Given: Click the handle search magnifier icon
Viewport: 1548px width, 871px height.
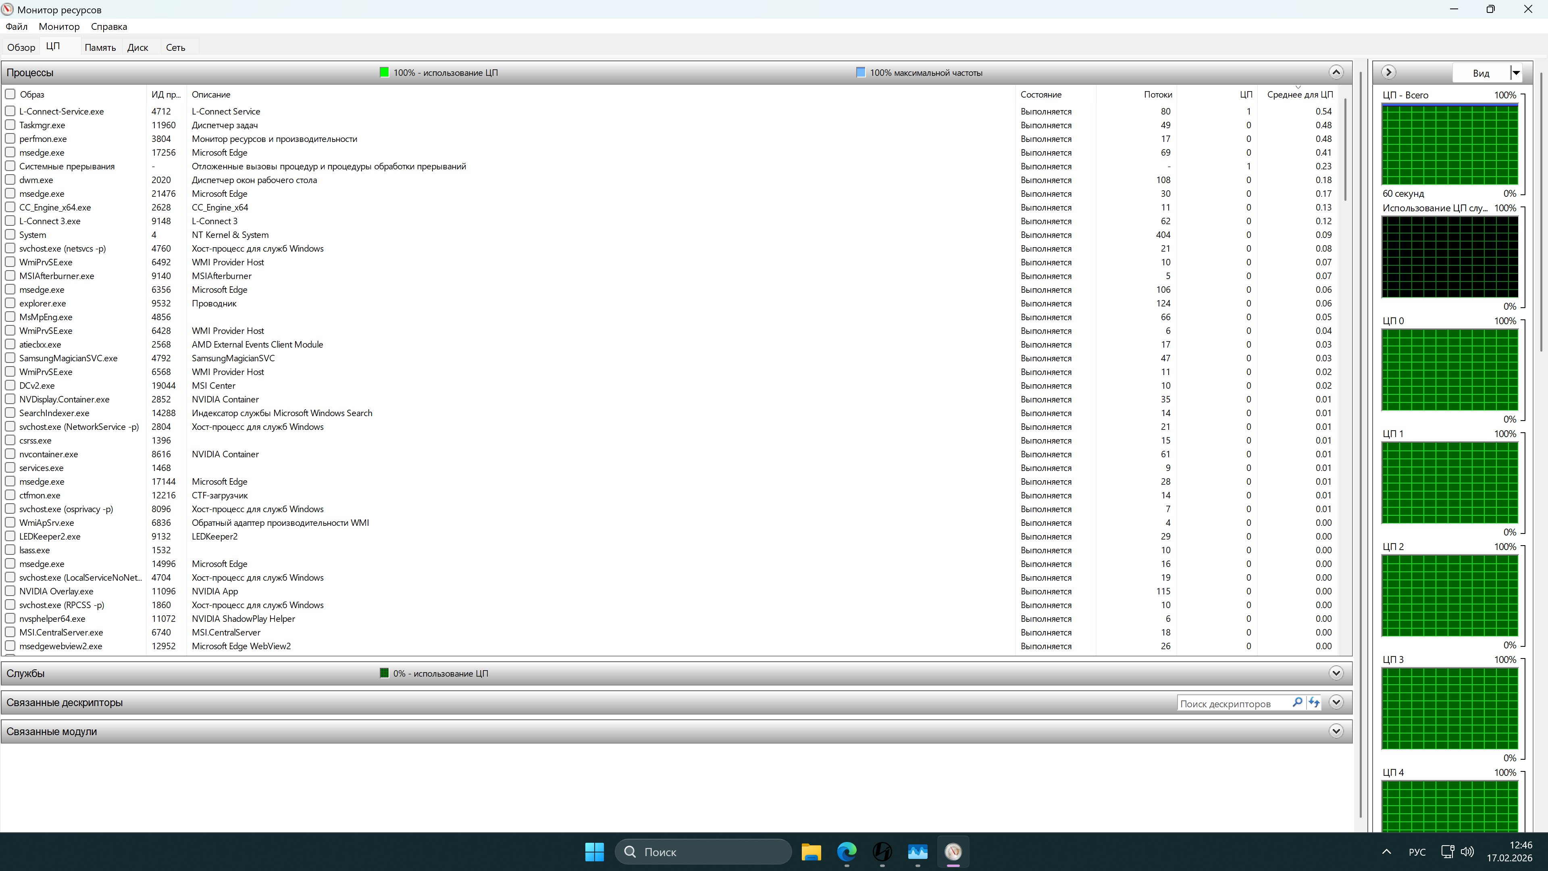Looking at the screenshot, I should coord(1297,702).
